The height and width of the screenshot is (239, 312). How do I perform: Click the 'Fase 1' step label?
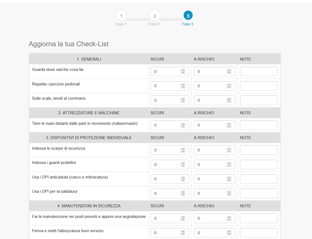click(x=121, y=24)
